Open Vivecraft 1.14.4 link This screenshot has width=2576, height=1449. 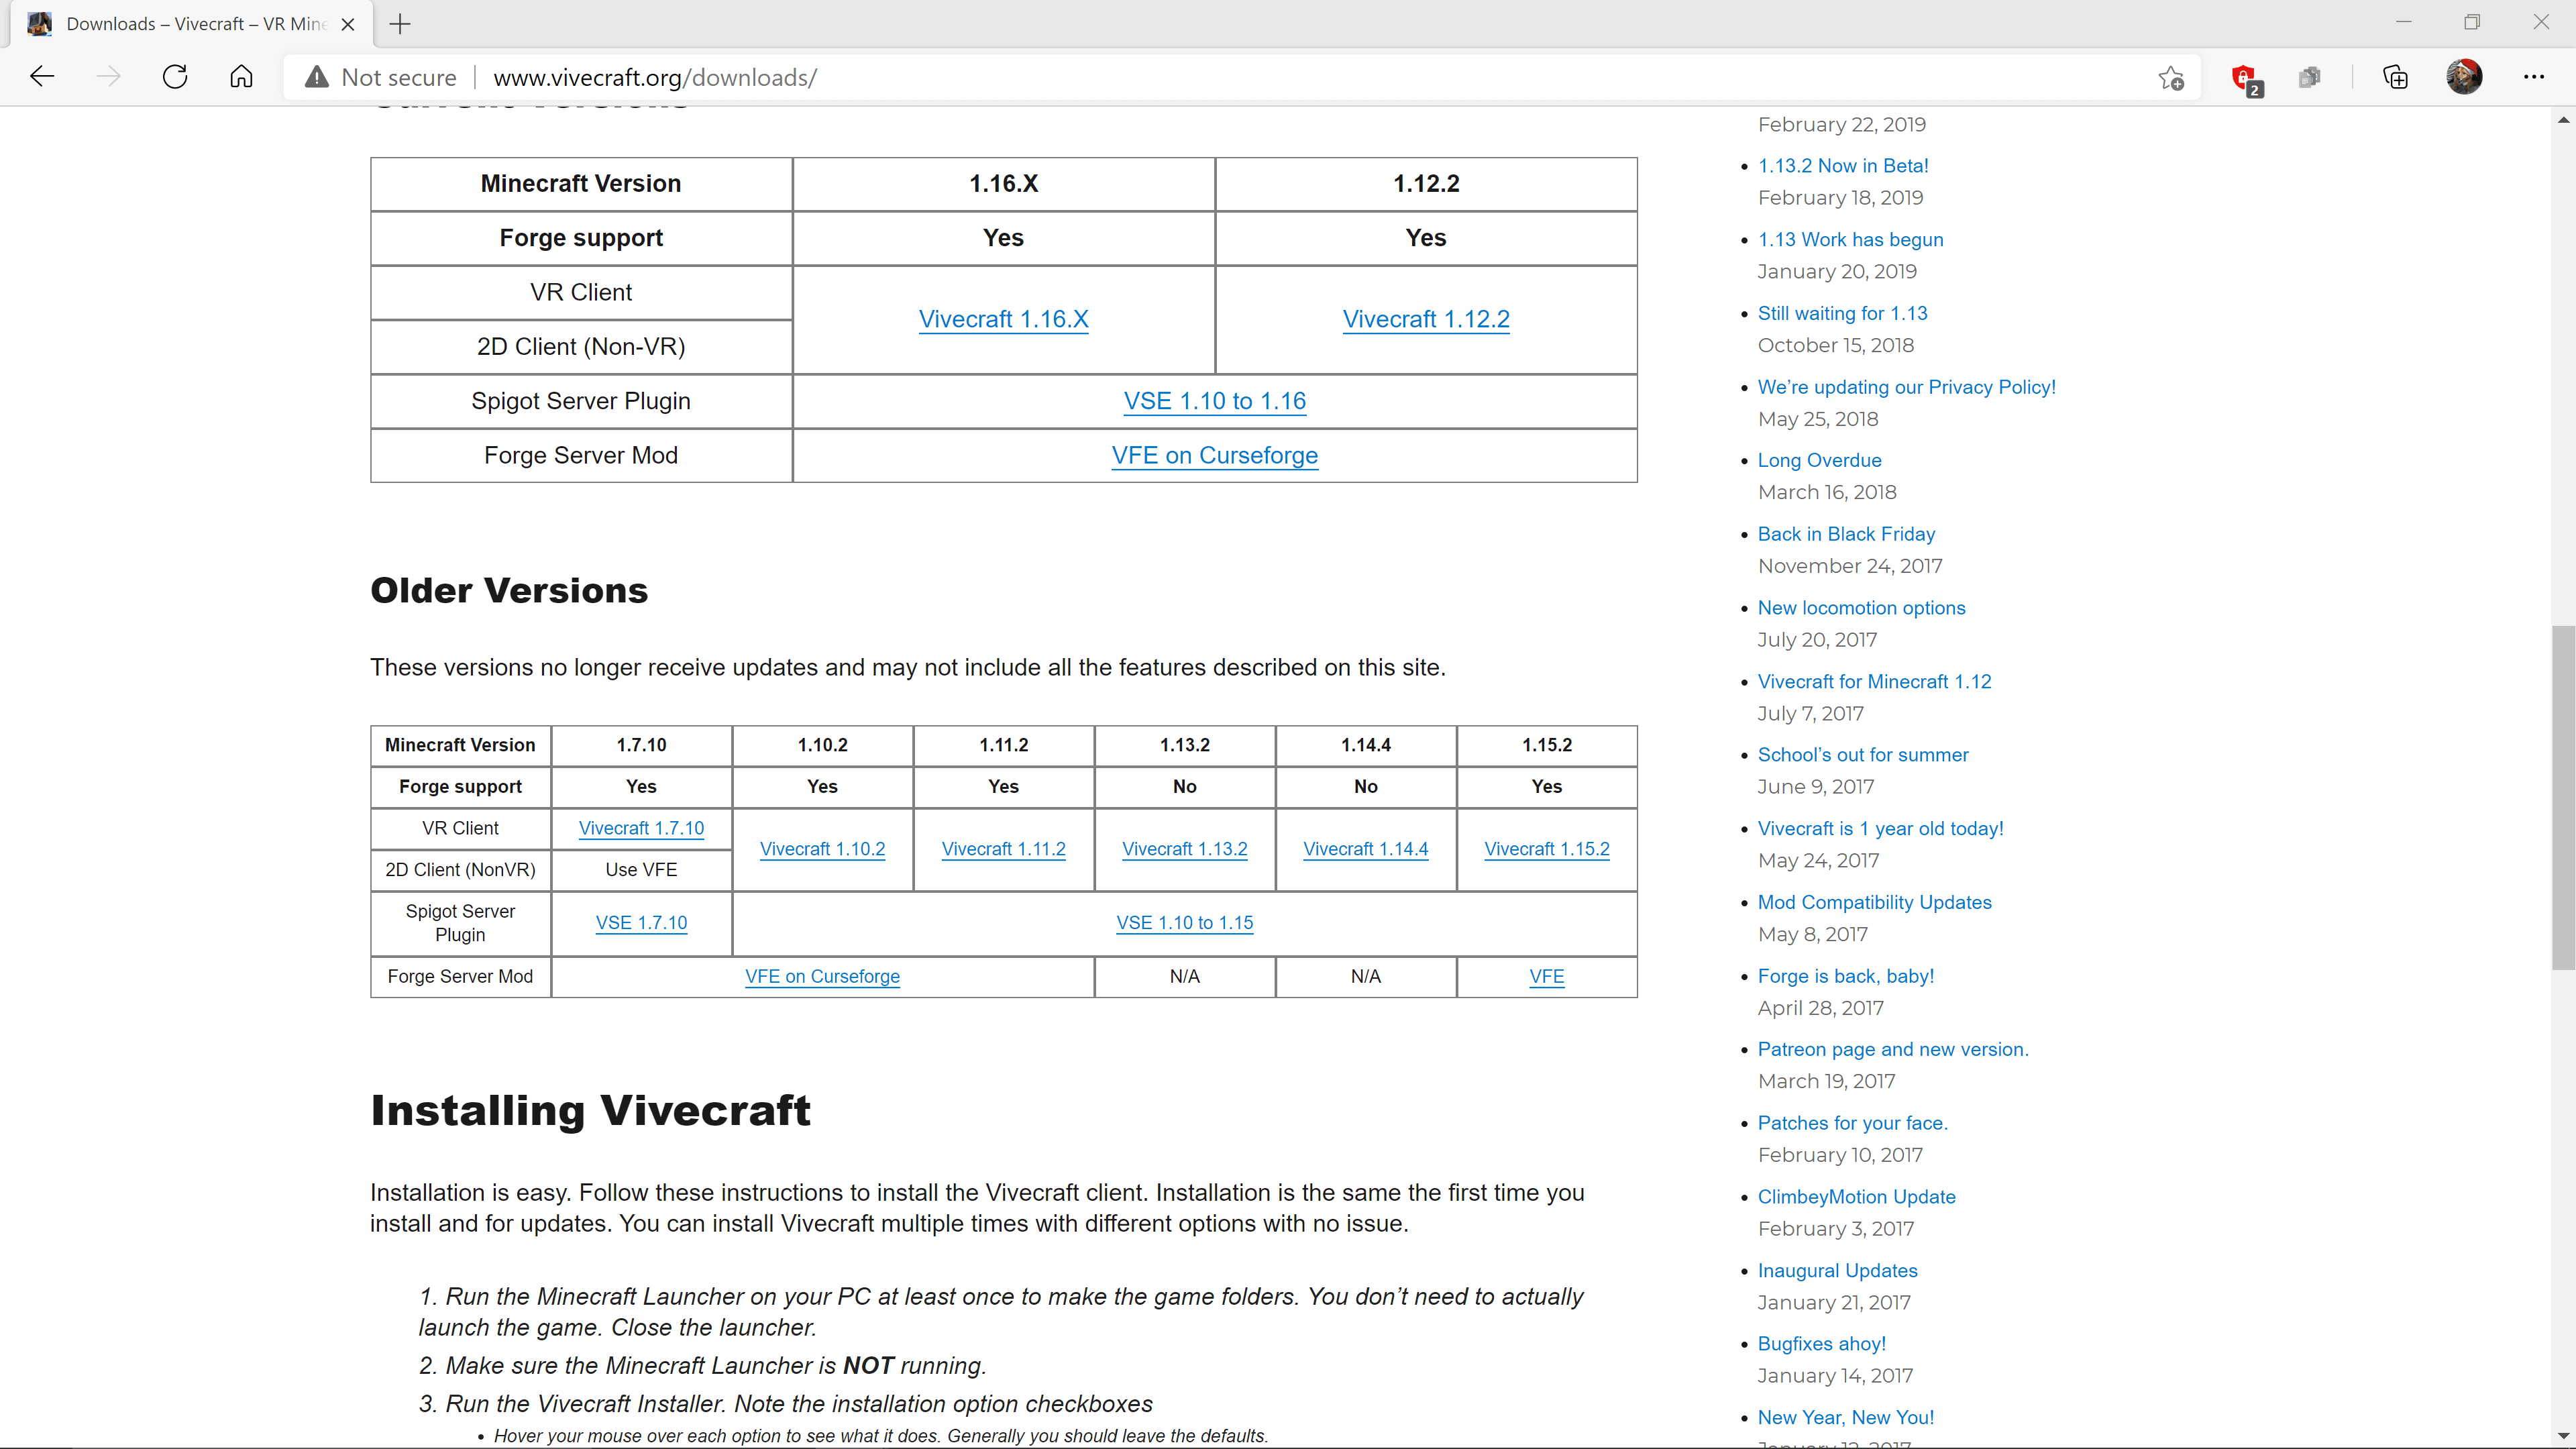click(x=1365, y=849)
